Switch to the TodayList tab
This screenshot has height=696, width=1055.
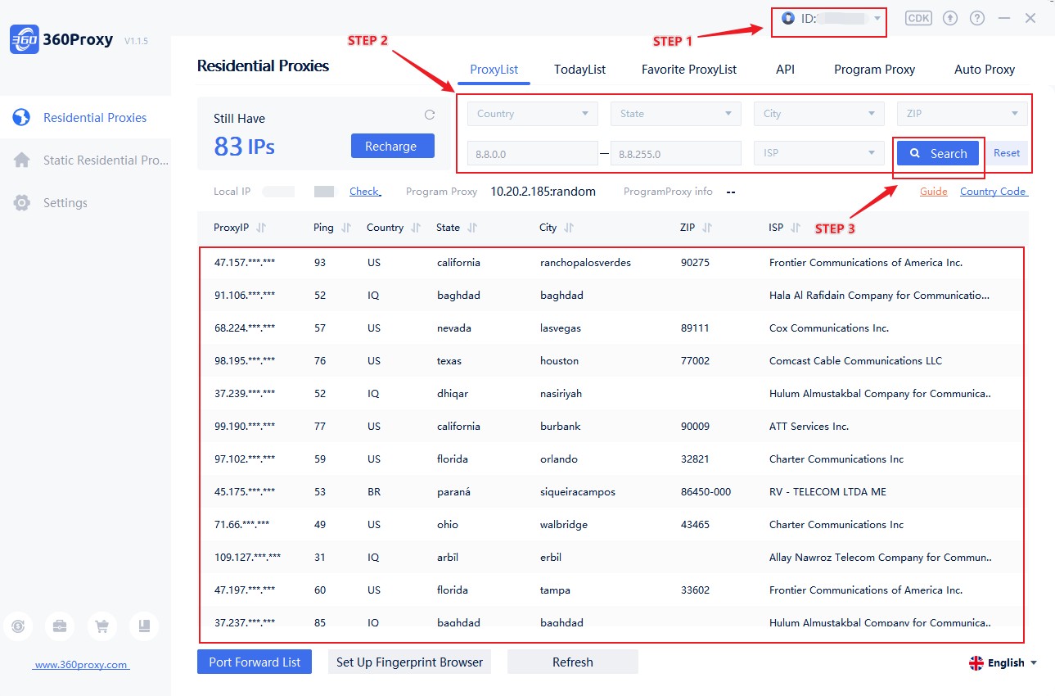579,70
